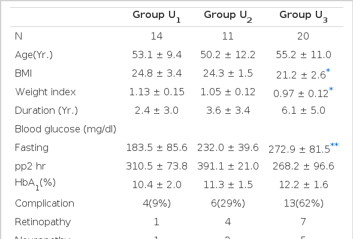Click the 391.1 ± 21.0 pp2 hr value
This screenshot has height=239, width=353.
pos(228,167)
